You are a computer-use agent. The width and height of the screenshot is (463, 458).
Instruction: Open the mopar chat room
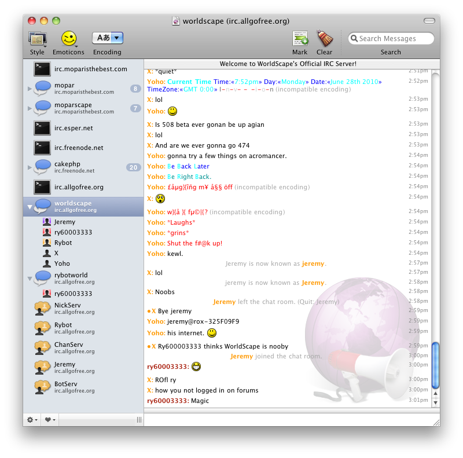pos(83,88)
